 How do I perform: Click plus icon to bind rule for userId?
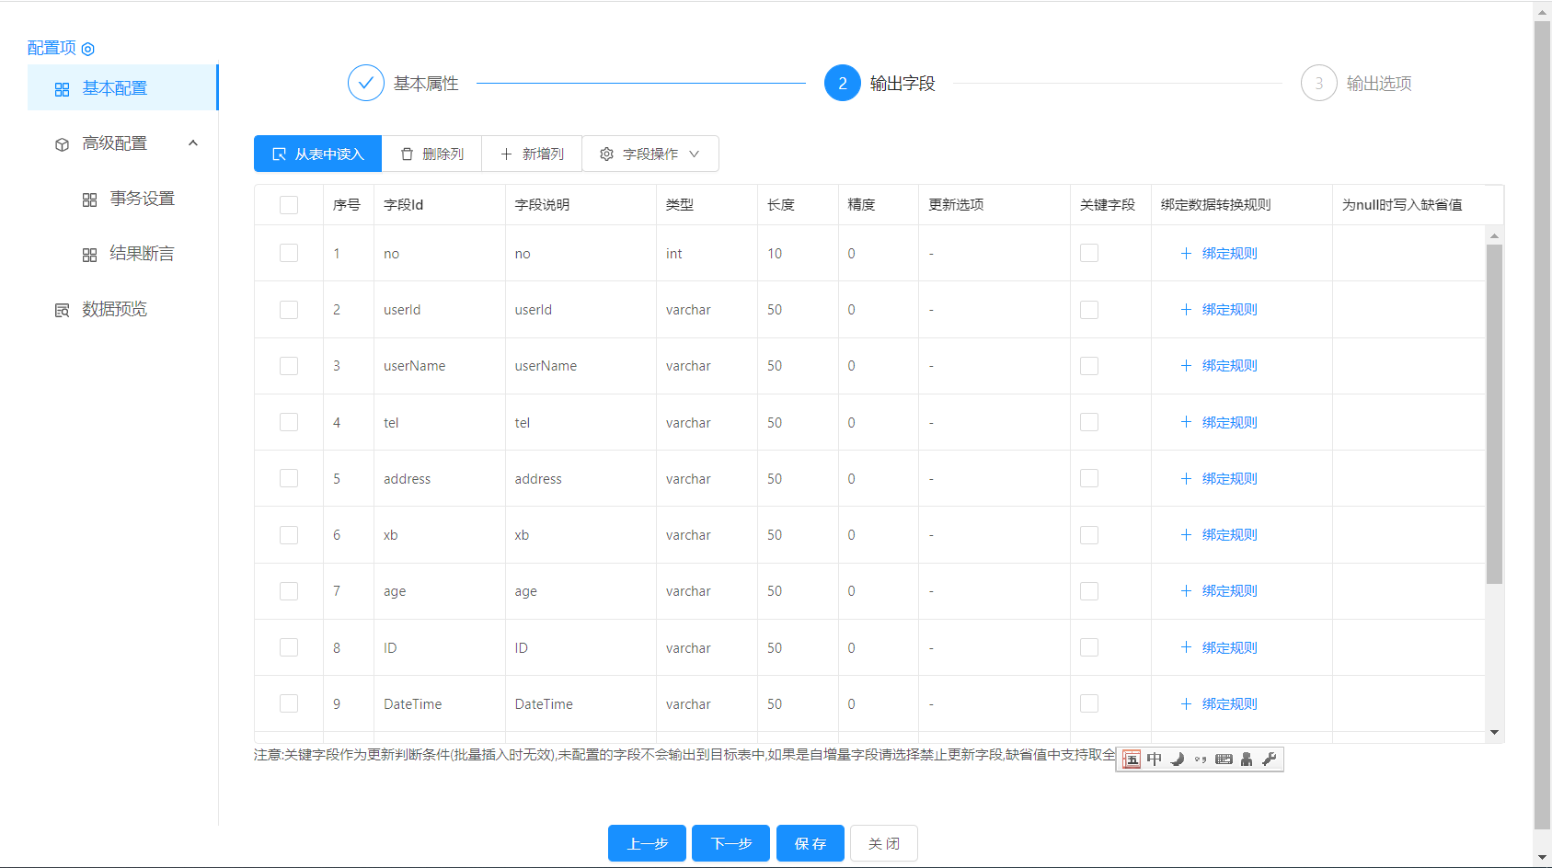1186,310
